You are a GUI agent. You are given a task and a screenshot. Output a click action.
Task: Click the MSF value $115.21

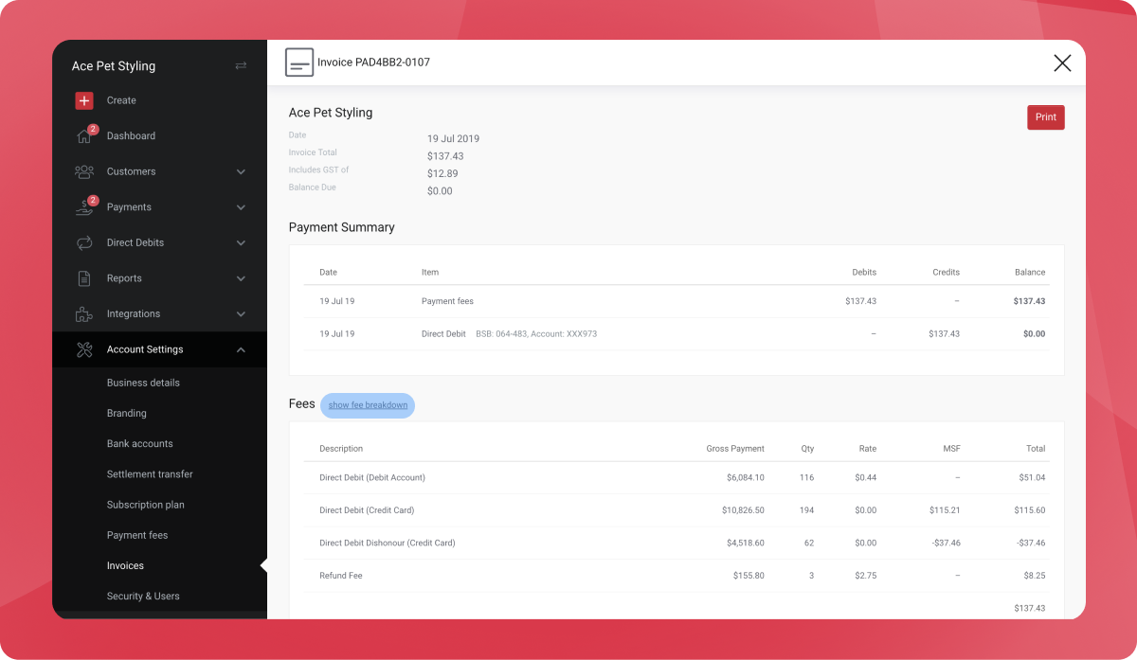tap(945, 510)
